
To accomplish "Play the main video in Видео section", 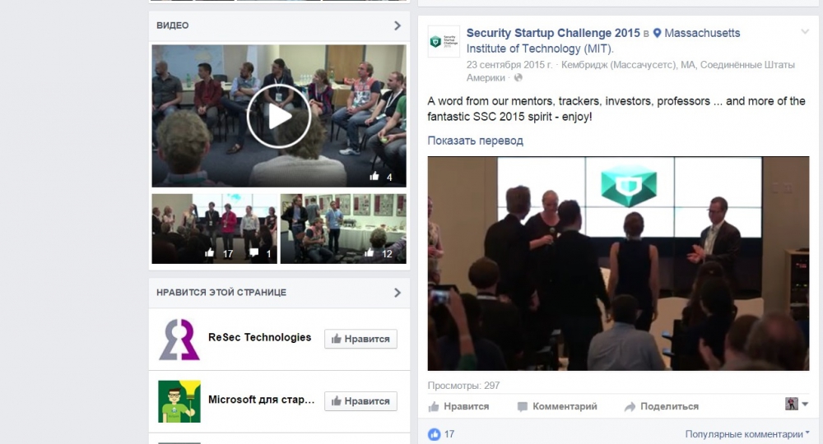I will [279, 116].
